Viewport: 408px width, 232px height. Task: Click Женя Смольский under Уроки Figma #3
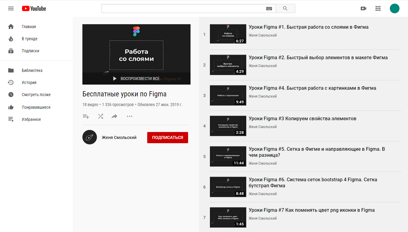(263, 127)
